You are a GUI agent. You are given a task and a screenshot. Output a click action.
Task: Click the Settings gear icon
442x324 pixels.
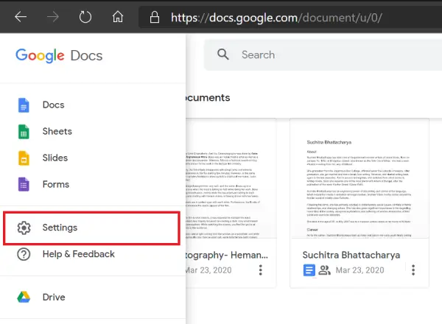tap(24, 228)
